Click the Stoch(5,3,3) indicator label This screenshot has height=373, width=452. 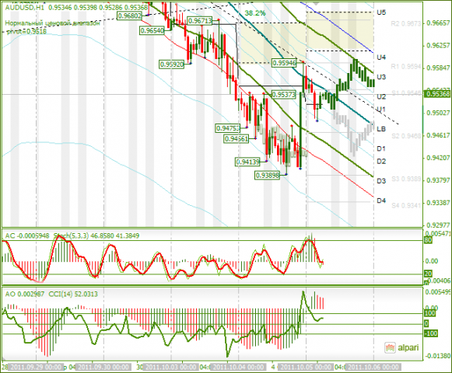(96, 236)
